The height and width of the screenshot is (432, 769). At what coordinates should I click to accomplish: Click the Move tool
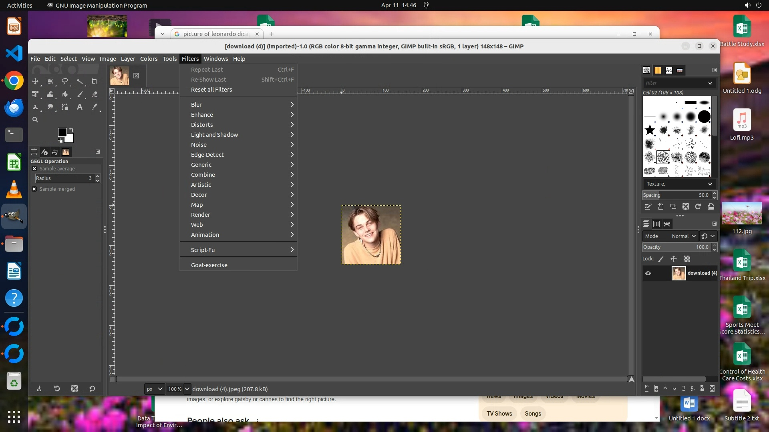click(35, 82)
